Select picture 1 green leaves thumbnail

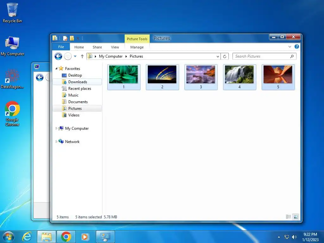[x=124, y=77]
